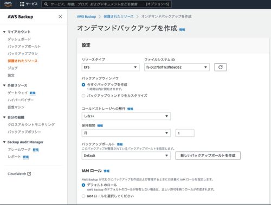Open the リソースタイプ EFS dropdown

click(111, 67)
